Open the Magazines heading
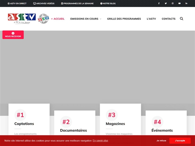The image size is (195, 146). (x=115, y=124)
